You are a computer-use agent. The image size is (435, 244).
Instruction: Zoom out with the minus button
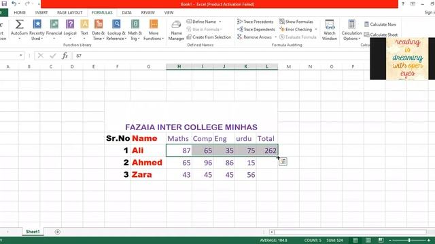(390, 240)
